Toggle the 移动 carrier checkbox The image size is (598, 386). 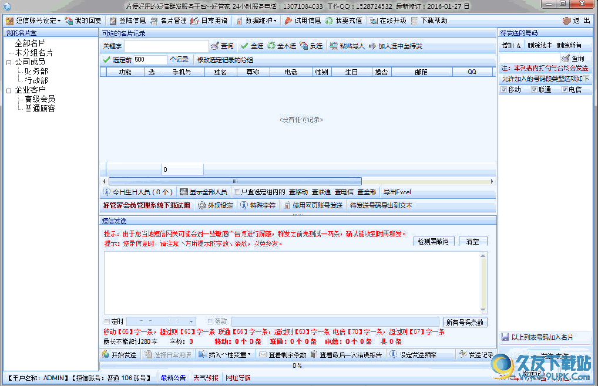tap(503, 89)
